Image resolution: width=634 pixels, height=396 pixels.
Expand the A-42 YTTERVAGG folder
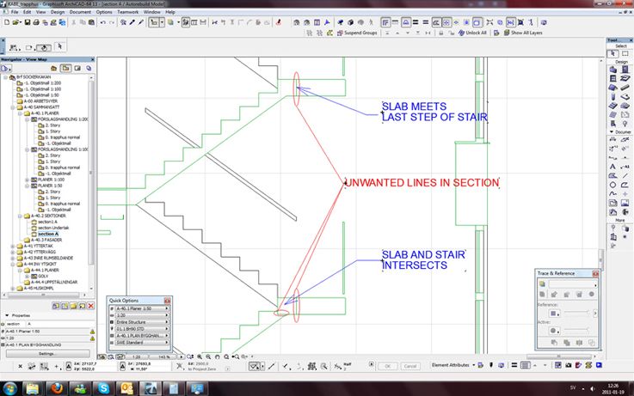(x=13, y=252)
